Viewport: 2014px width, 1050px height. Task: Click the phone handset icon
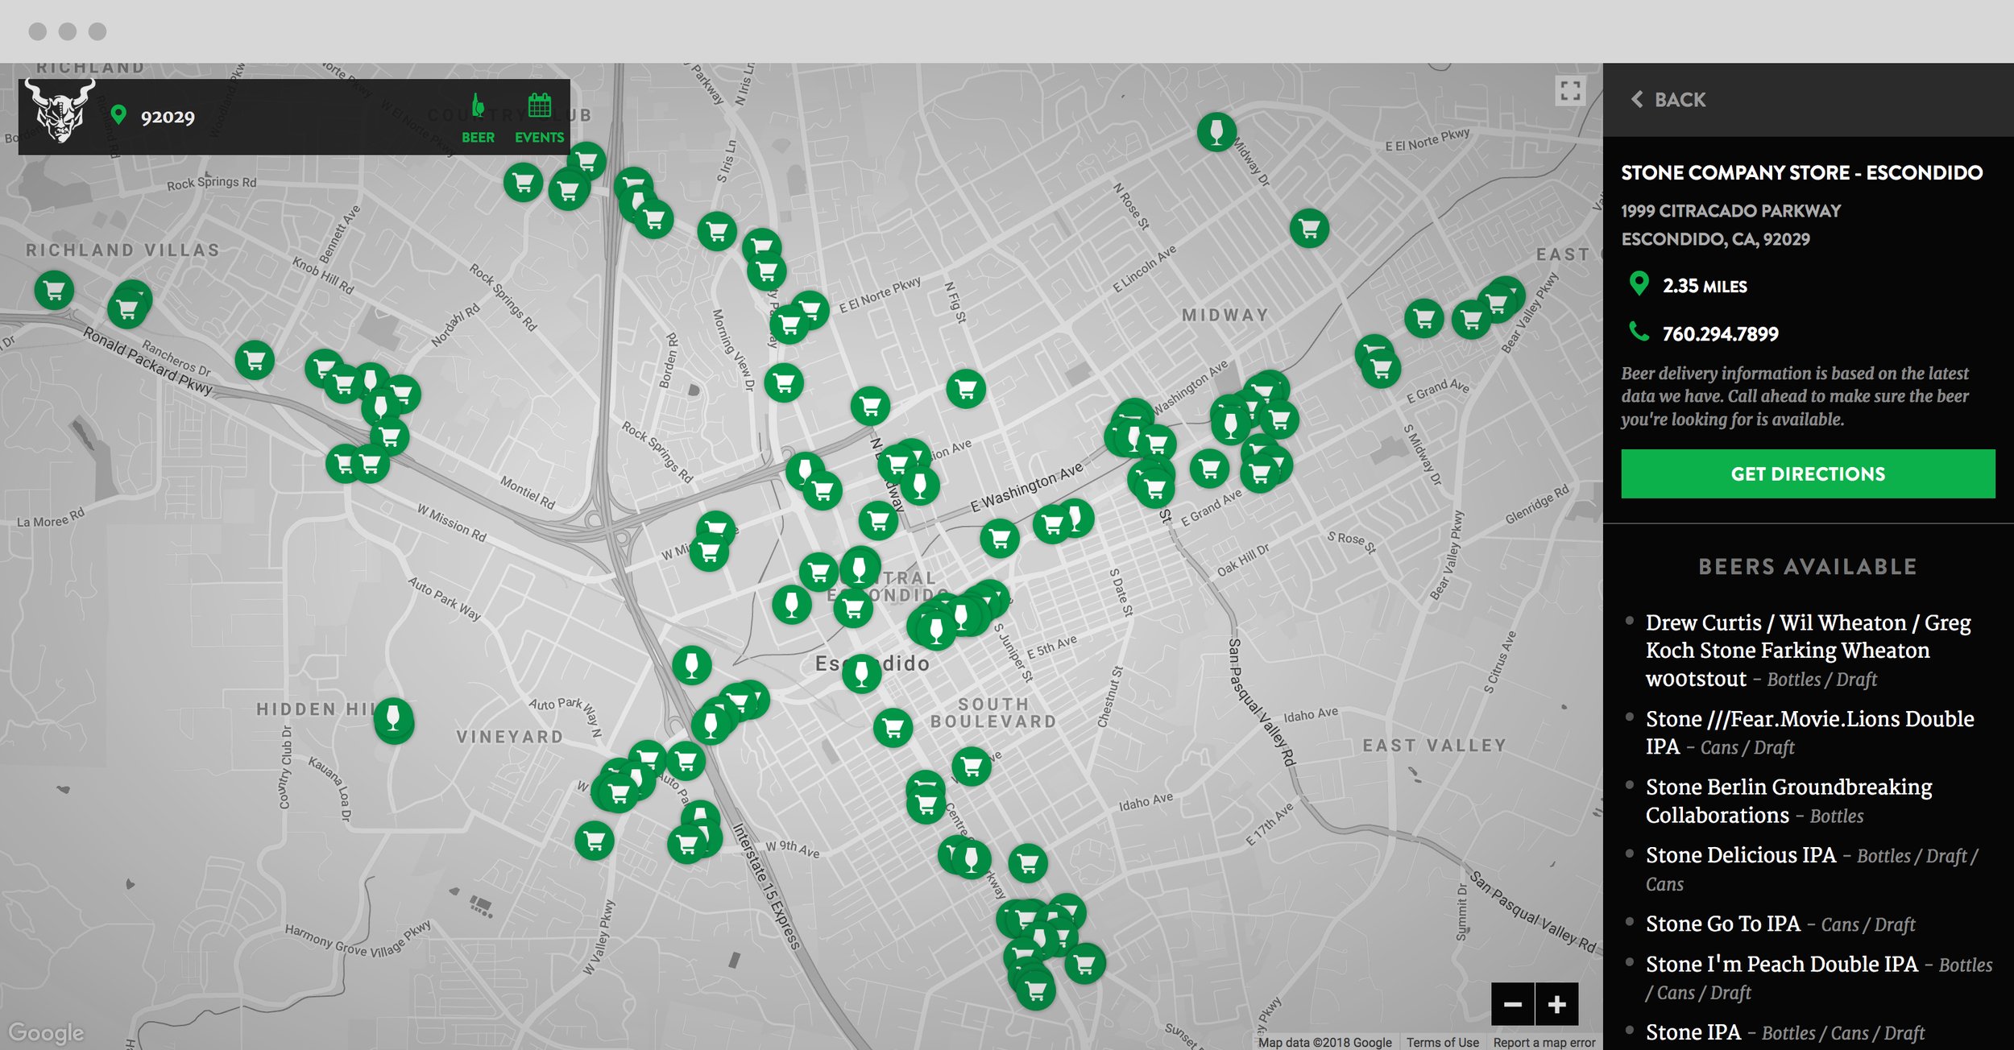point(1639,331)
